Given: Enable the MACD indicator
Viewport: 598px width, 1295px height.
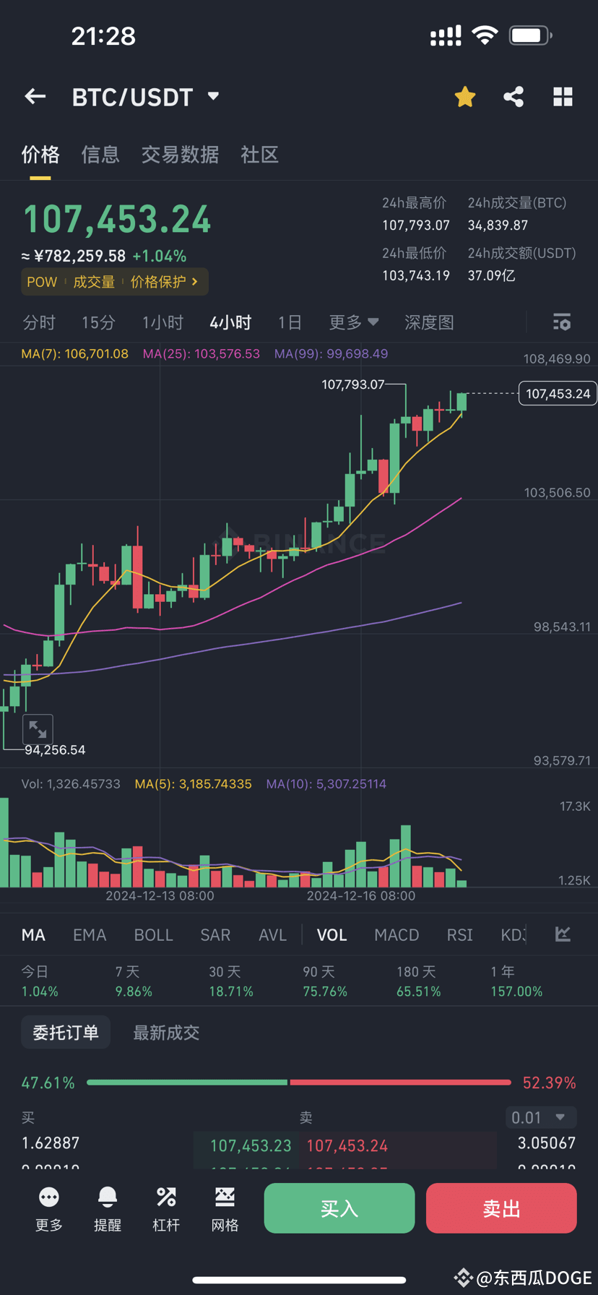Looking at the screenshot, I should [x=396, y=934].
